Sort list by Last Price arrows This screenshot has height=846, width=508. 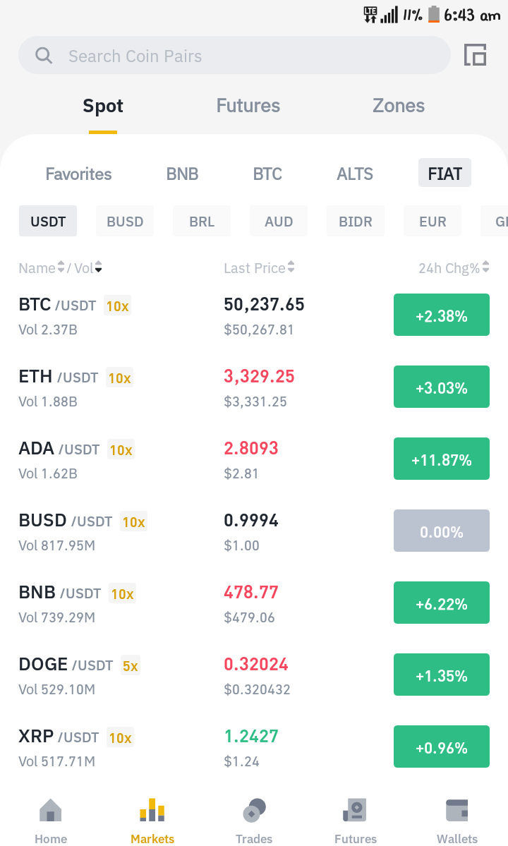click(291, 267)
